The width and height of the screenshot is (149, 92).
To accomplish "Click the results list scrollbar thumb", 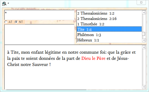I will pyautogui.click(x=144, y=34).
